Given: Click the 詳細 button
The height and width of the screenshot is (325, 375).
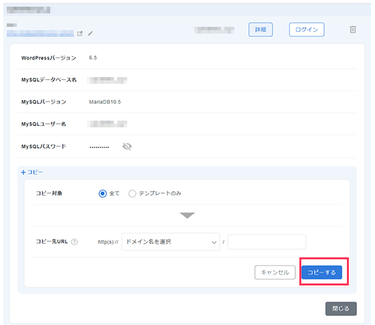Looking at the screenshot, I should [x=260, y=29].
